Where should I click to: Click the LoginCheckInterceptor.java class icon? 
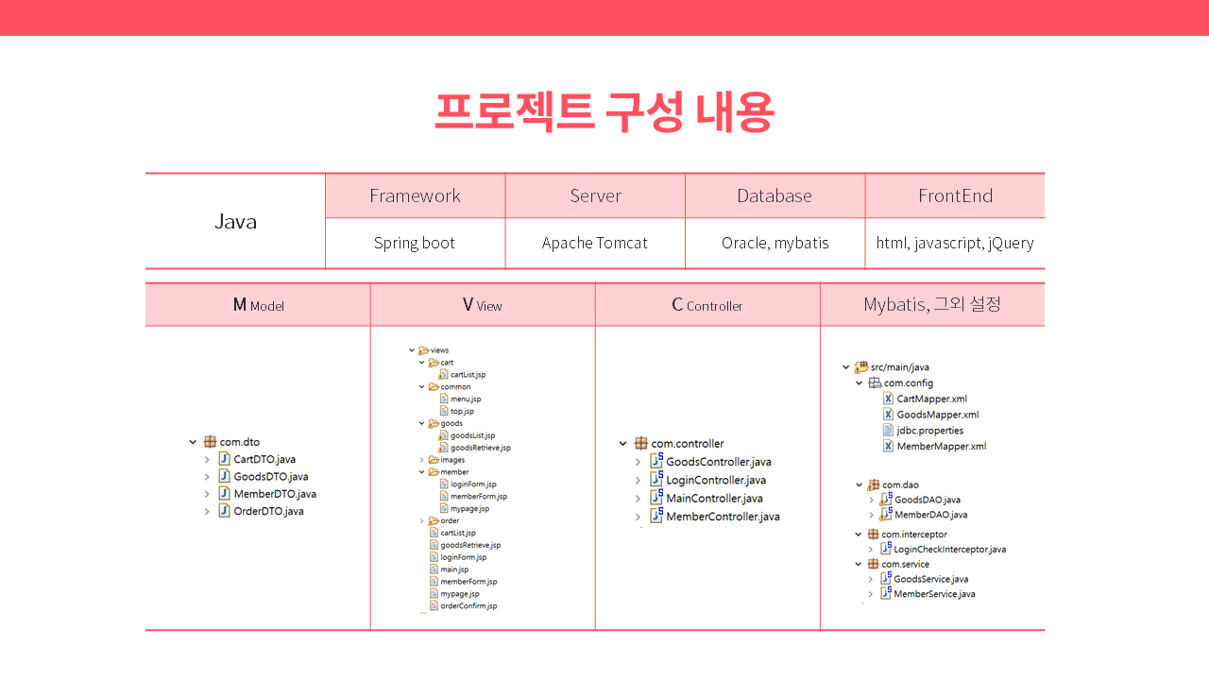pos(886,549)
